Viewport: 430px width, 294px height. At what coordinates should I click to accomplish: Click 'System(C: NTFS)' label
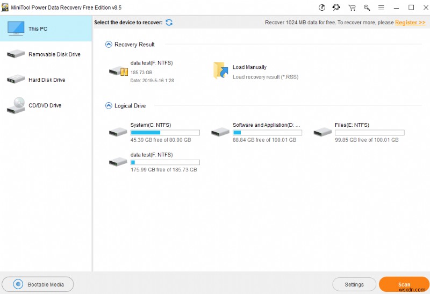150,125
